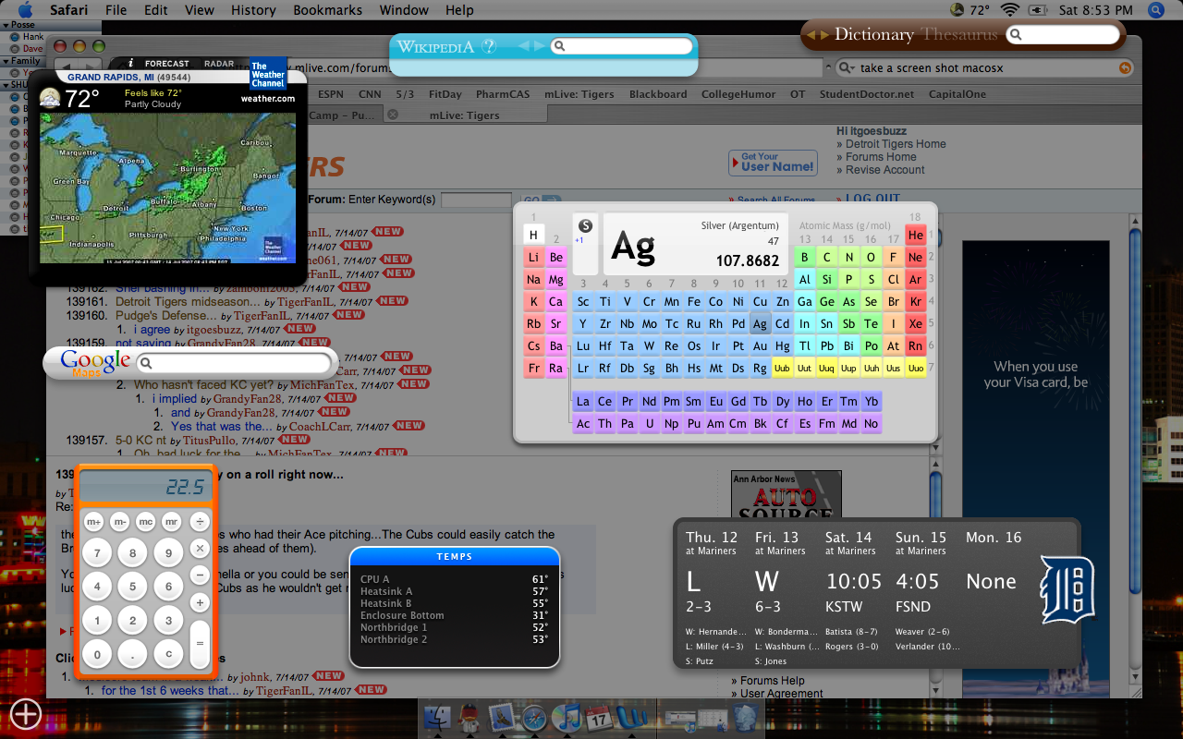Click the Detroit Tigers D logo
The width and height of the screenshot is (1183, 739).
tap(1067, 589)
